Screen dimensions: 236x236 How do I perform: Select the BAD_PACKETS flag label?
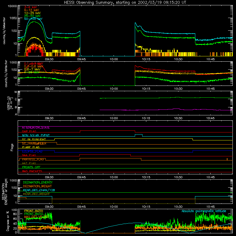[32, 171]
